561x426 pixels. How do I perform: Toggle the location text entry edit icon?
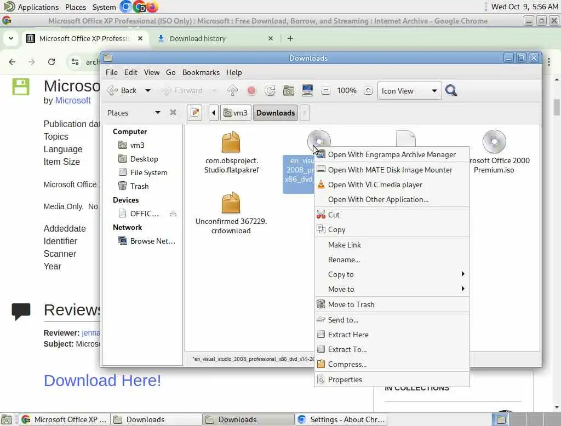tap(194, 113)
